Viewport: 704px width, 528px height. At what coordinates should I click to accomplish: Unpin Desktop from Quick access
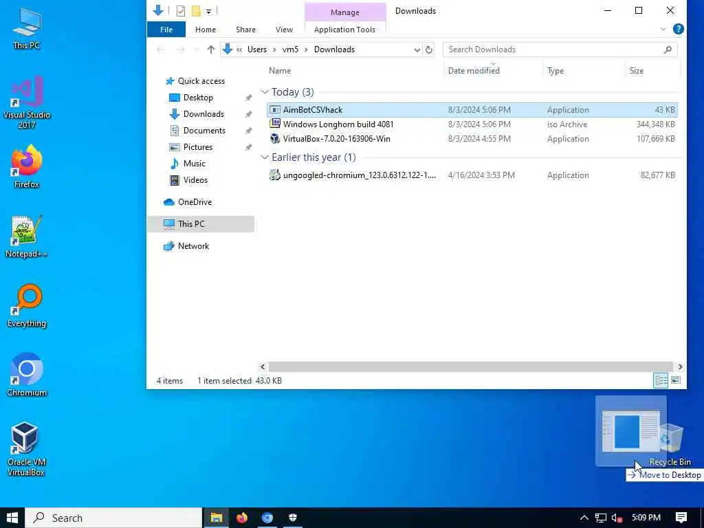click(248, 98)
